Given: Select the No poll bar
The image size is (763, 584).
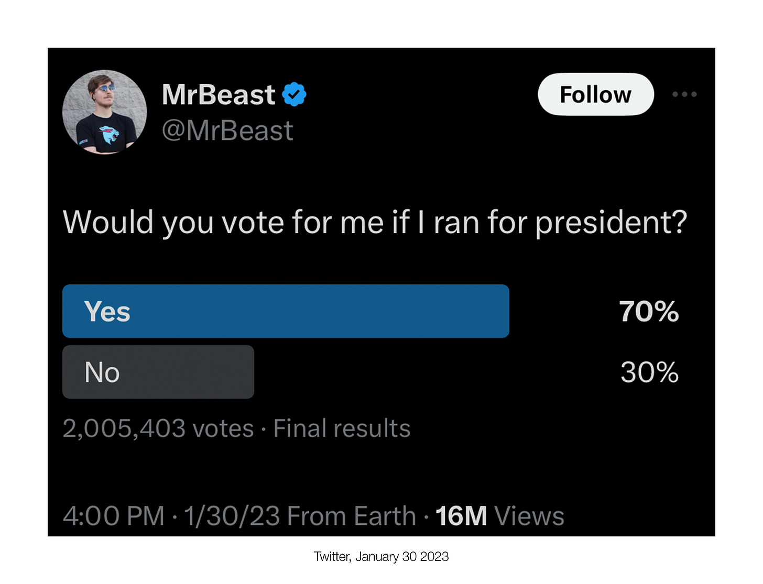Looking at the screenshot, I should point(158,372).
